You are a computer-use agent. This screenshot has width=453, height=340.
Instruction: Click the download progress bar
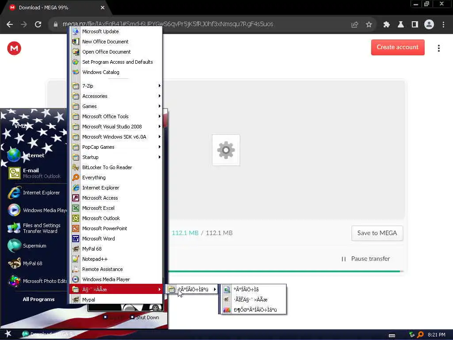tap(284, 271)
